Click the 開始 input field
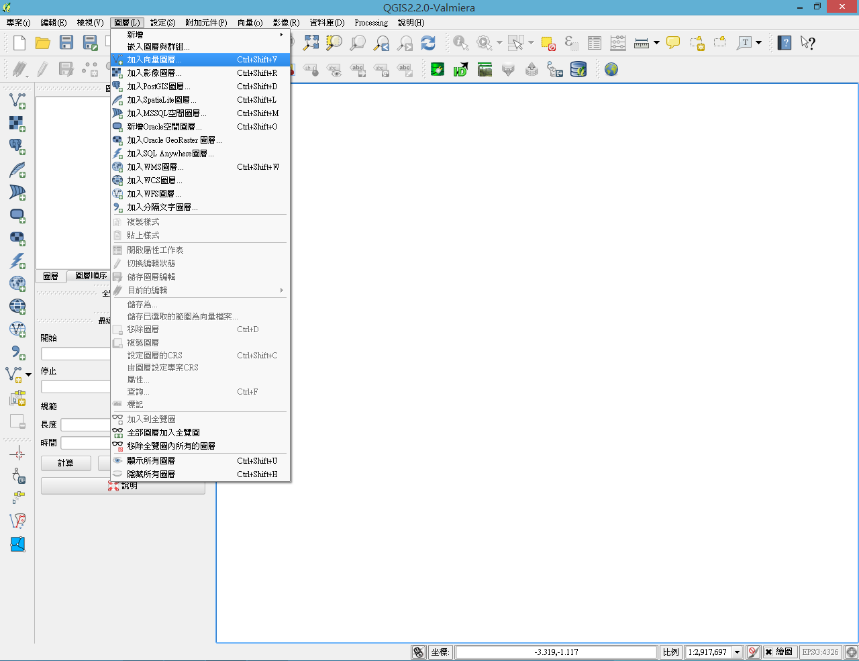Viewport: 859px width, 661px height. pos(75,354)
